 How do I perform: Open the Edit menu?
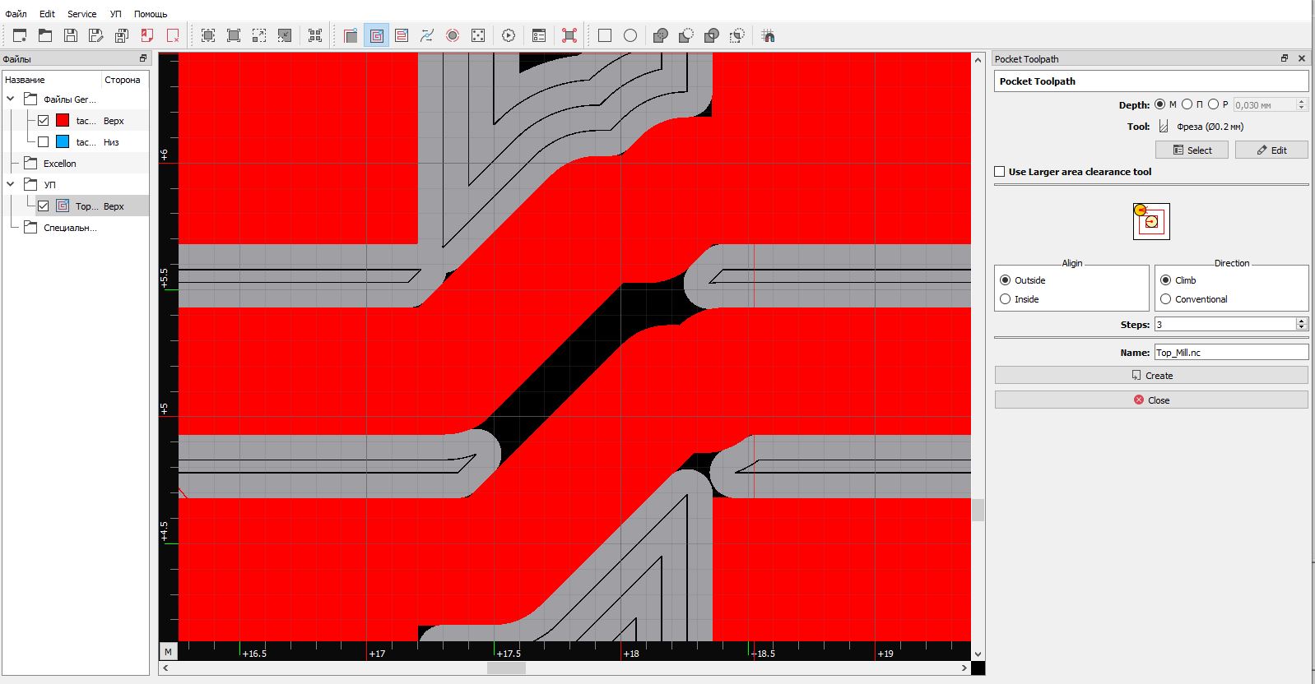[47, 14]
